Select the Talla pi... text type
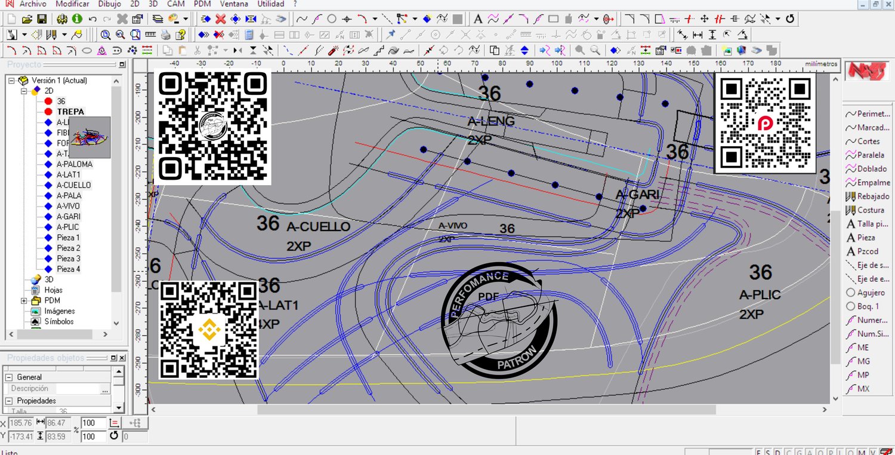This screenshot has height=455, width=895. coord(868,224)
